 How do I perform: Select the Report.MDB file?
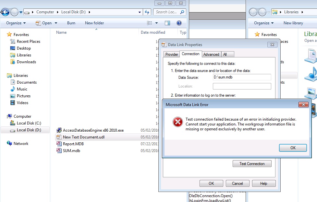[x=73, y=144]
